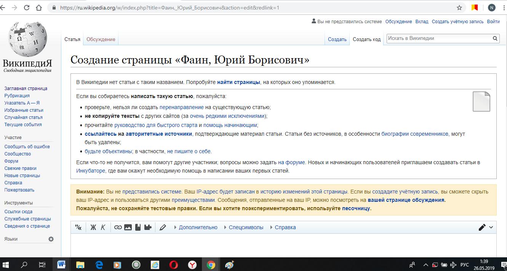Select the Создать tab
The image size is (507, 271).
pos(337,39)
